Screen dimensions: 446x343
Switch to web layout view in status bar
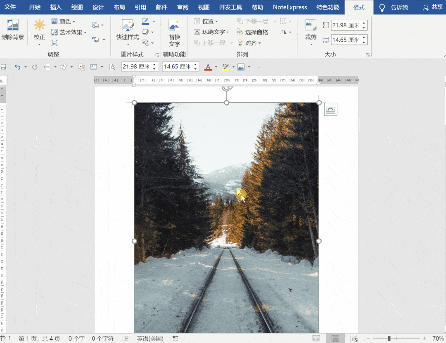coord(354,338)
